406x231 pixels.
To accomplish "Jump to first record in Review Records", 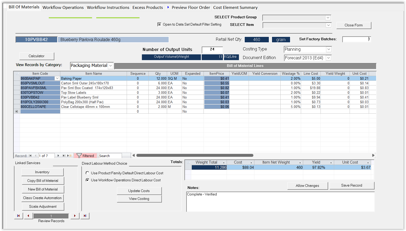I will click(18, 216).
